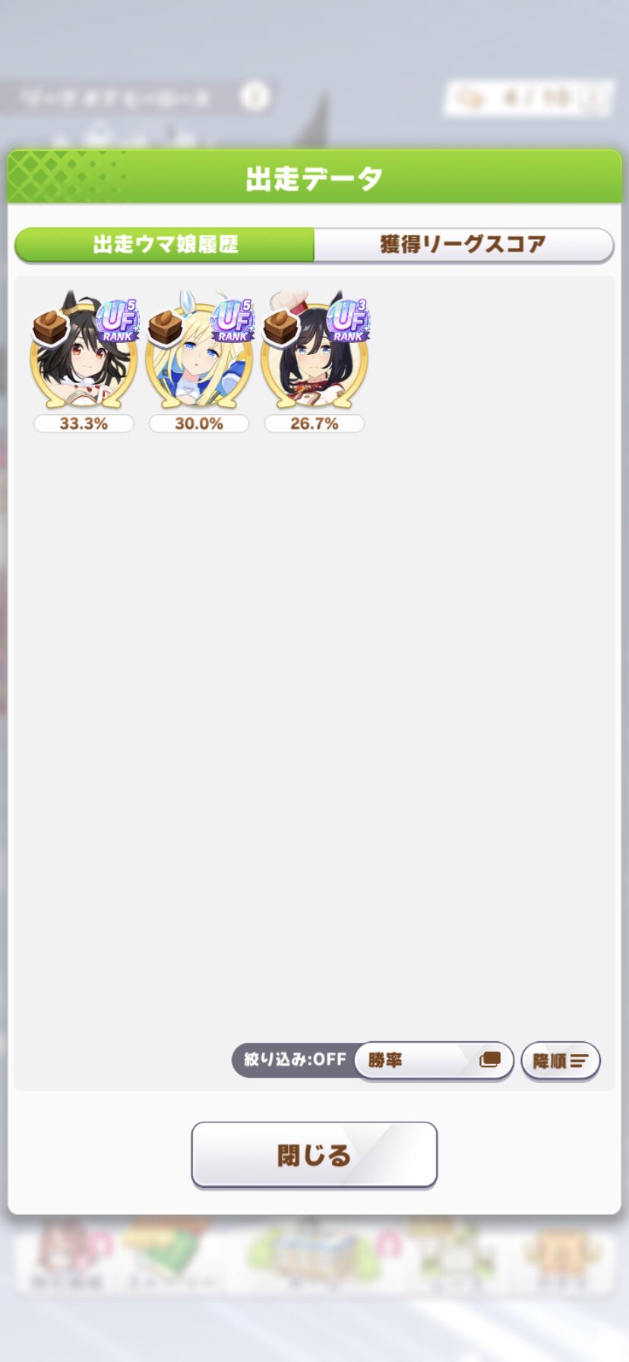The image size is (629, 1362).
Task: Tap the 33.3% win rate label
Action: tap(84, 423)
